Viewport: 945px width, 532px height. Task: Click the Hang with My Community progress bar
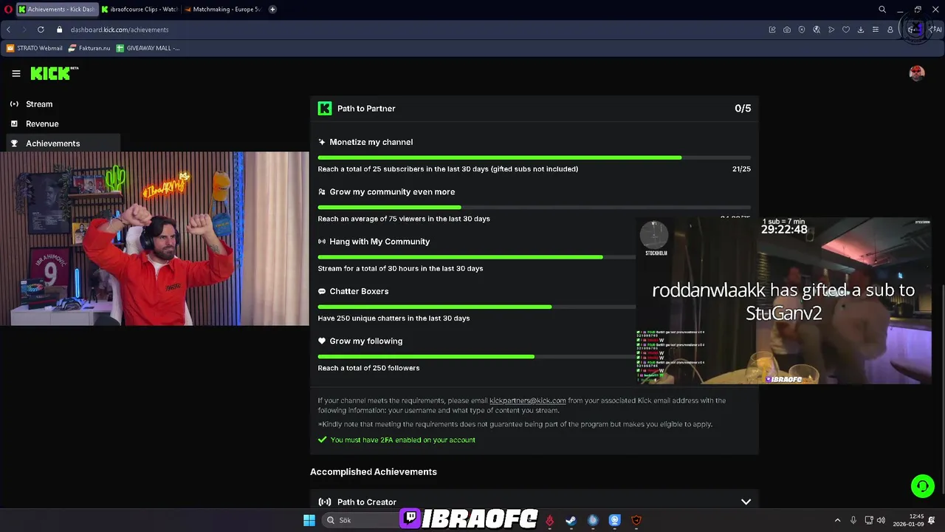click(x=476, y=257)
